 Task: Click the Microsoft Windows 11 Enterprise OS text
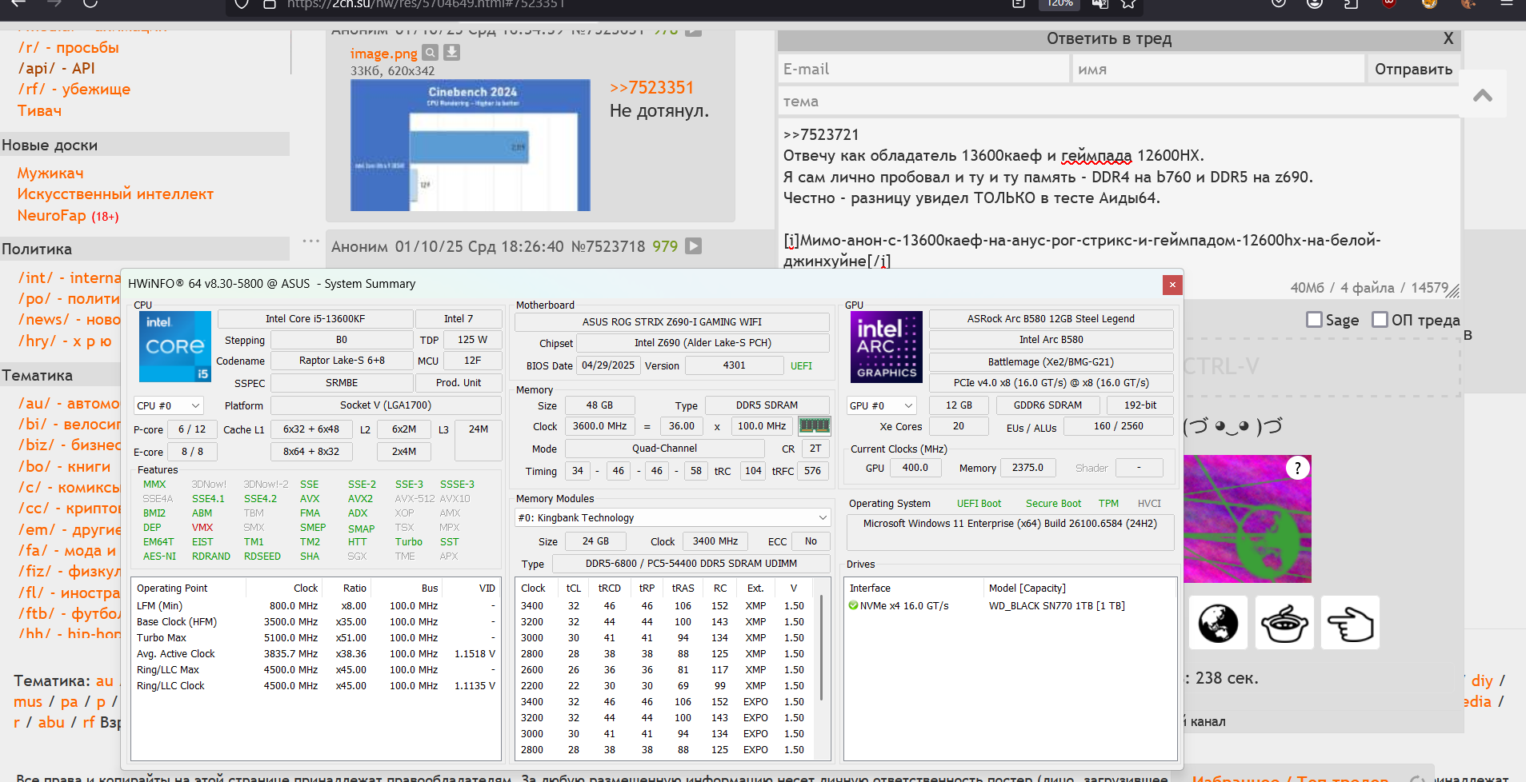(x=1010, y=524)
